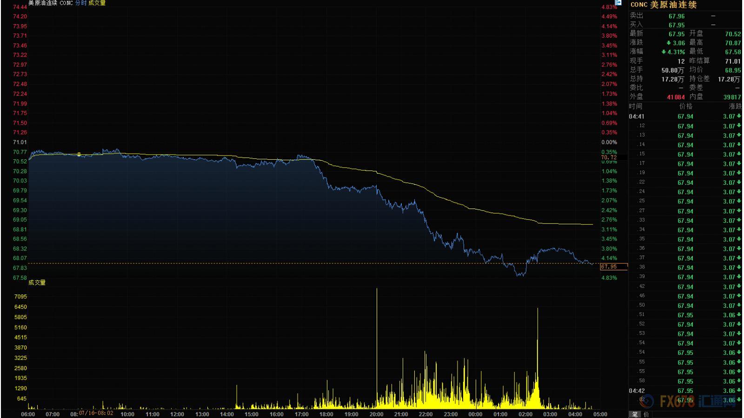
Task: Click the 涨跌 column header in the tick list
Action: pos(735,106)
